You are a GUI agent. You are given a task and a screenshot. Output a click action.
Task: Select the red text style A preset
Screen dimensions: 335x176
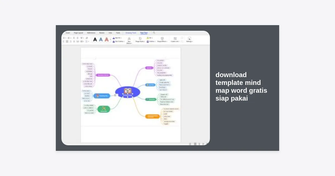[x=107, y=40]
